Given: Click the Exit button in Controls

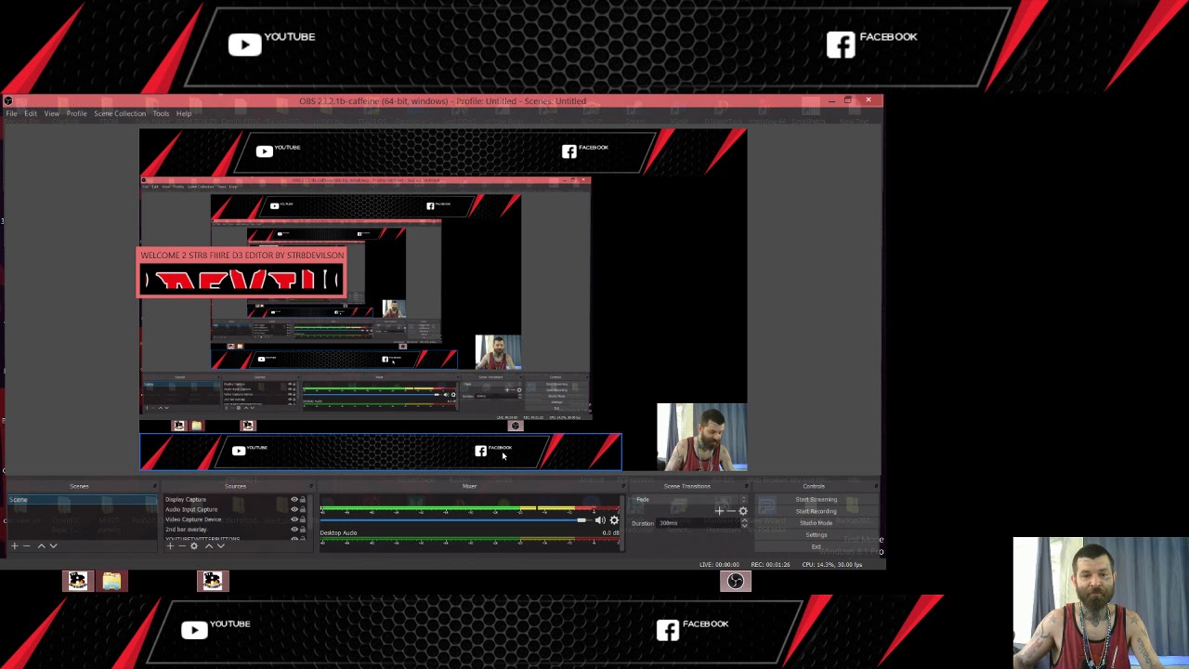Looking at the screenshot, I should coord(816,546).
